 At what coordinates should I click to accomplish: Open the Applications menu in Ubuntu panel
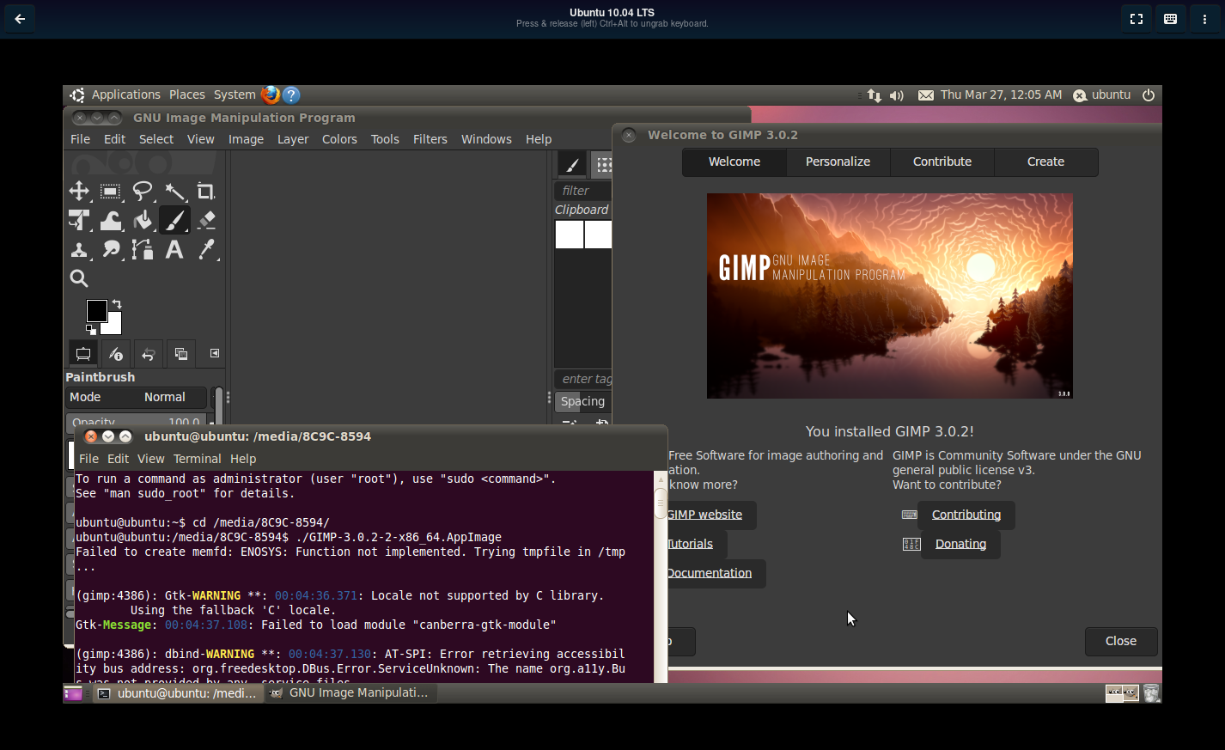pos(125,95)
